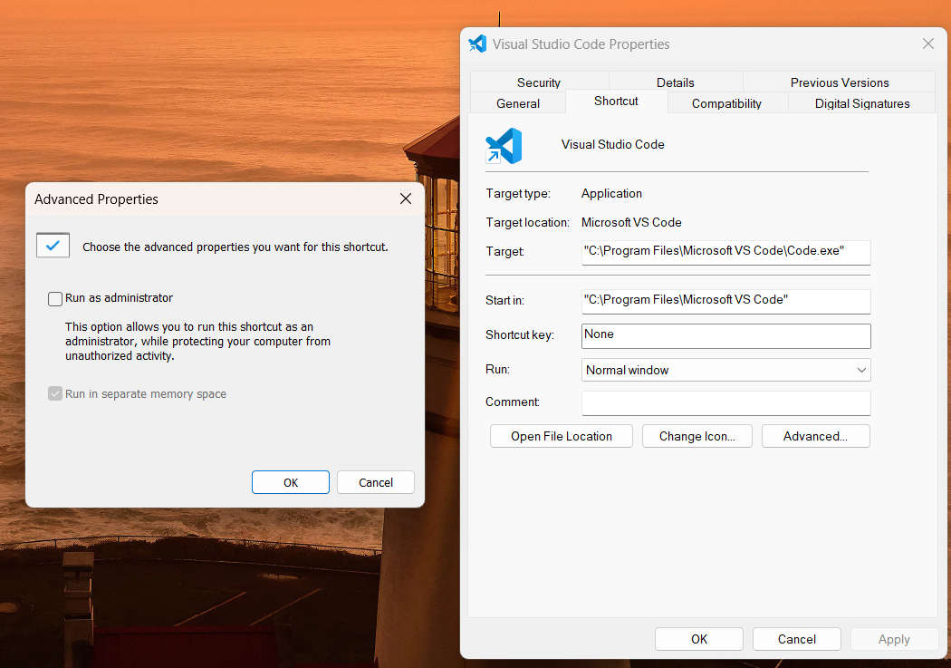This screenshot has width=951, height=668.
Task: Click the Change Icon... button
Action: pos(696,436)
